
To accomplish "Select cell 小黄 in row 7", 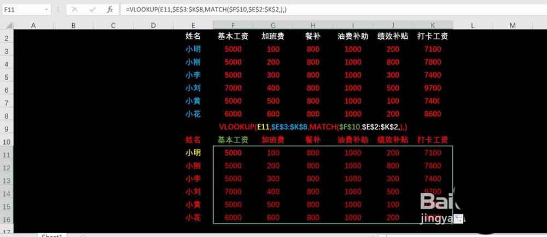I will 193,101.
